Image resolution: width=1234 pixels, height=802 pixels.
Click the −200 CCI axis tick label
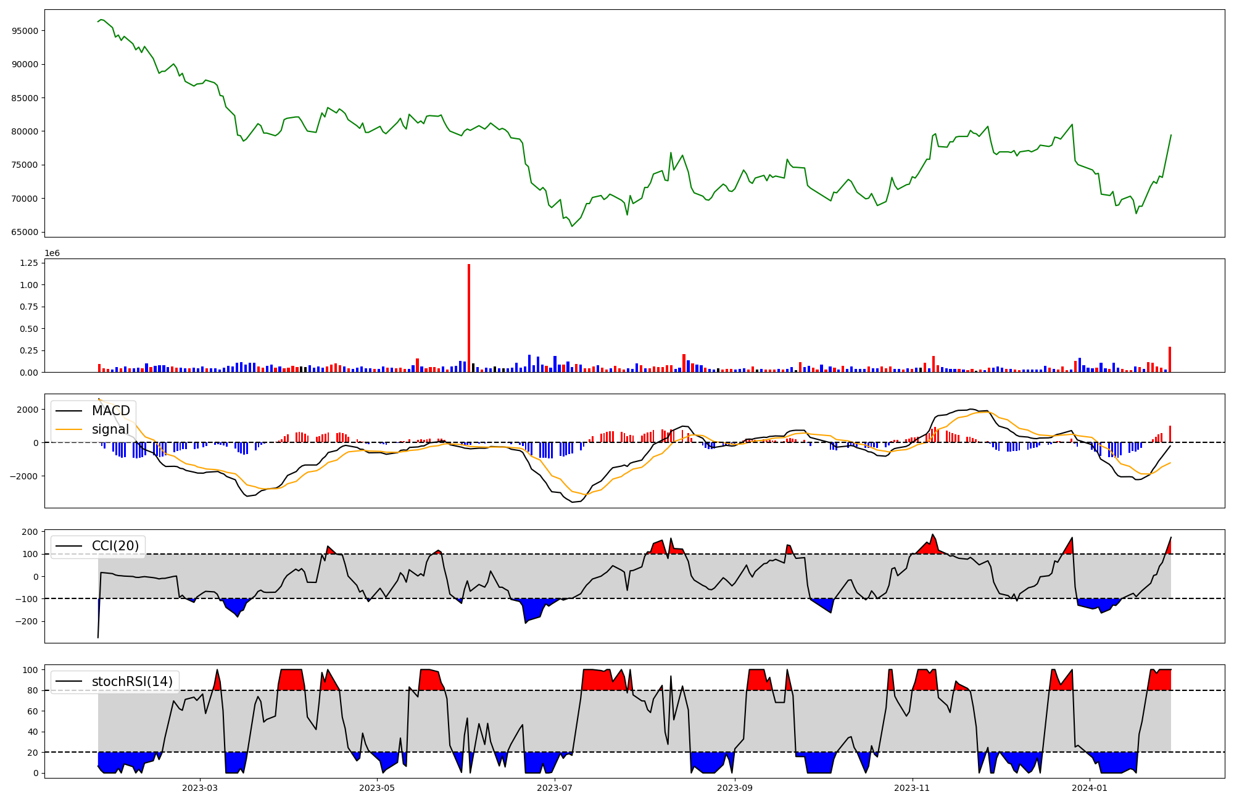pyautogui.click(x=26, y=622)
